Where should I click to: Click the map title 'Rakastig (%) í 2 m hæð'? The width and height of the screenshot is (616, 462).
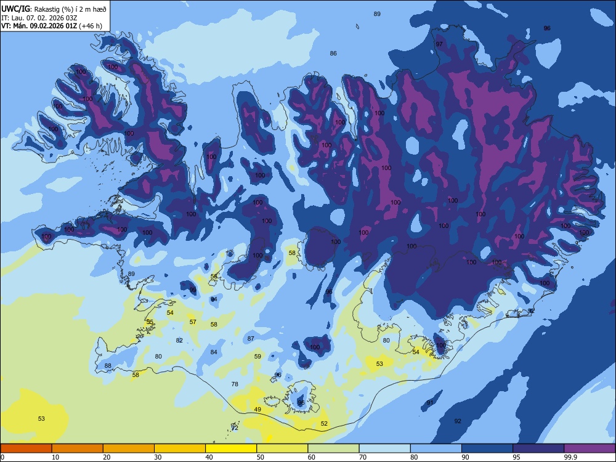pos(70,9)
